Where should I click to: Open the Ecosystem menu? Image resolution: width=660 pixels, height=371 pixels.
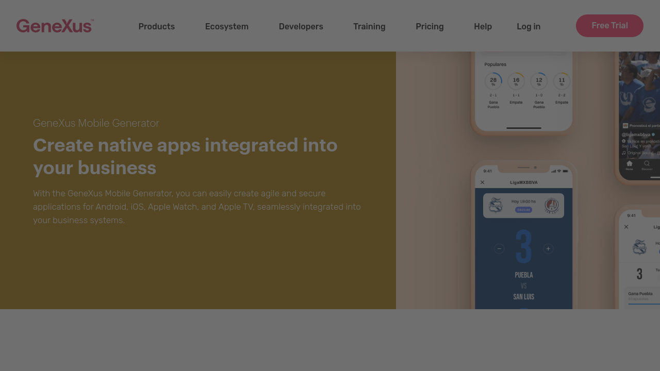227,26
